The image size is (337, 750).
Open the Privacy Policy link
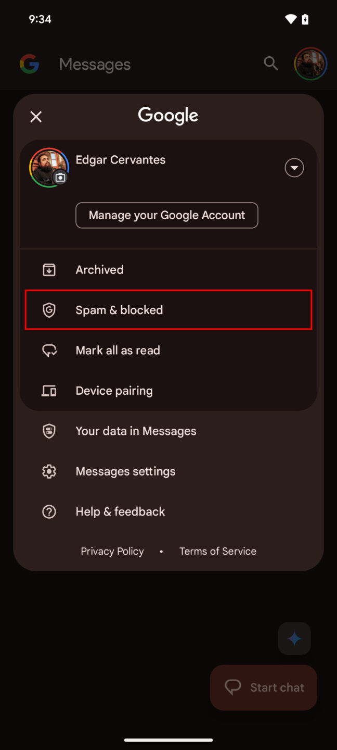tap(112, 551)
